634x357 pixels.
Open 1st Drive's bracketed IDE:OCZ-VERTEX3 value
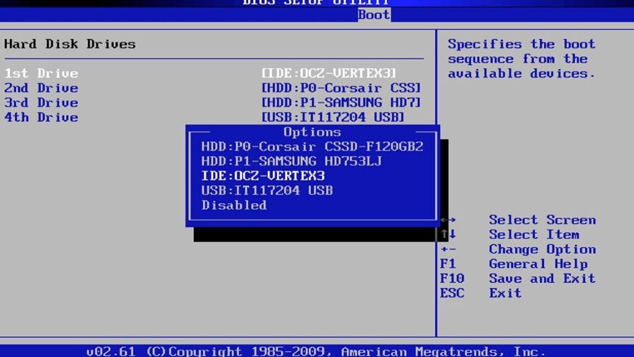329,73
